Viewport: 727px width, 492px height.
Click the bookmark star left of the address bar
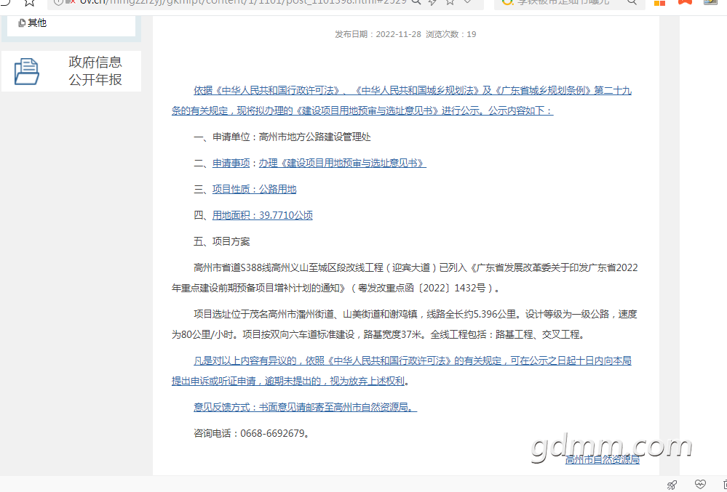click(30, 2)
